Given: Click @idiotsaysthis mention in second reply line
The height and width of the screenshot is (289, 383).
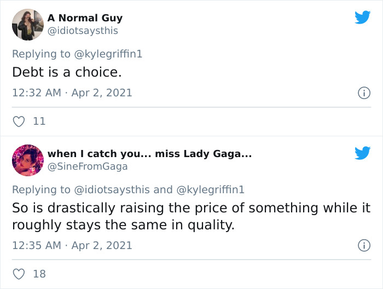Looking at the screenshot, I should [112, 189].
